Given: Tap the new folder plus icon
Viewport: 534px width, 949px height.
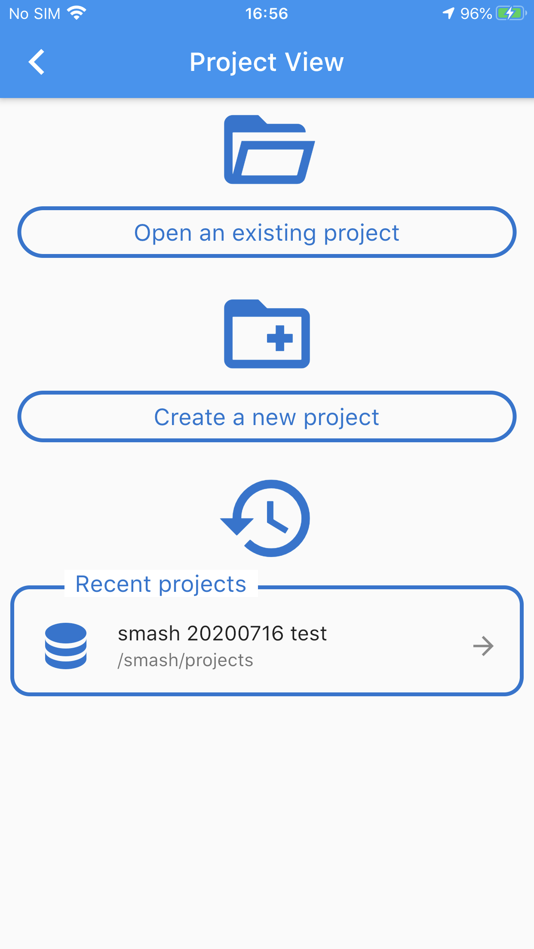Looking at the screenshot, I should tap(267, 334).
